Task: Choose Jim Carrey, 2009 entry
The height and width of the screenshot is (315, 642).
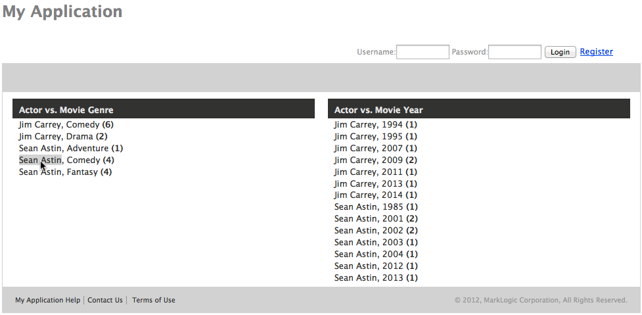Action: click(x=368, y=160)
